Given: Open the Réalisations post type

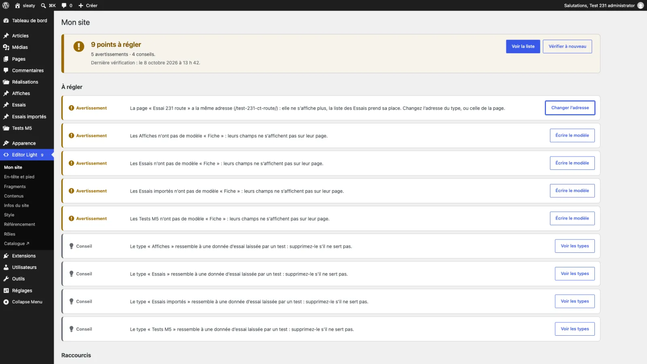Looking at the screenshot, I should 27,82.
